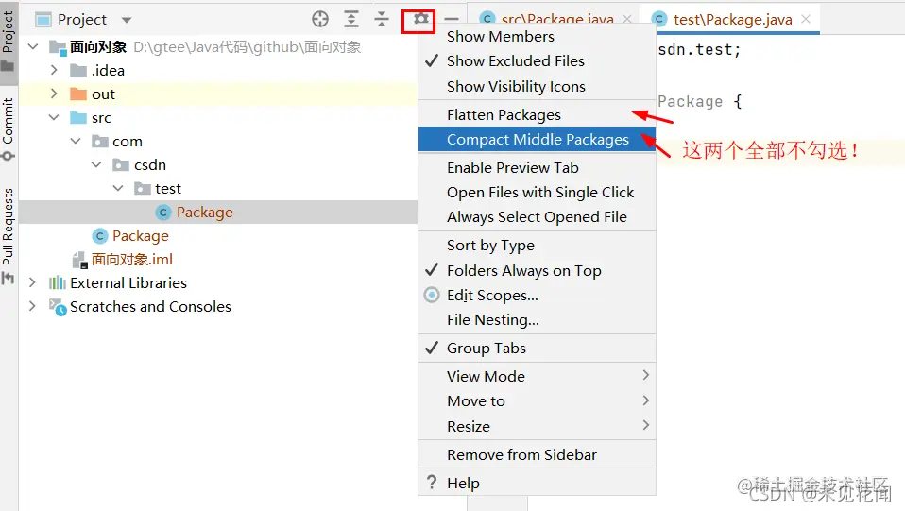Toggle Flatten Packages option
This screenshot has height=511, width=905.
click(538, 115)
